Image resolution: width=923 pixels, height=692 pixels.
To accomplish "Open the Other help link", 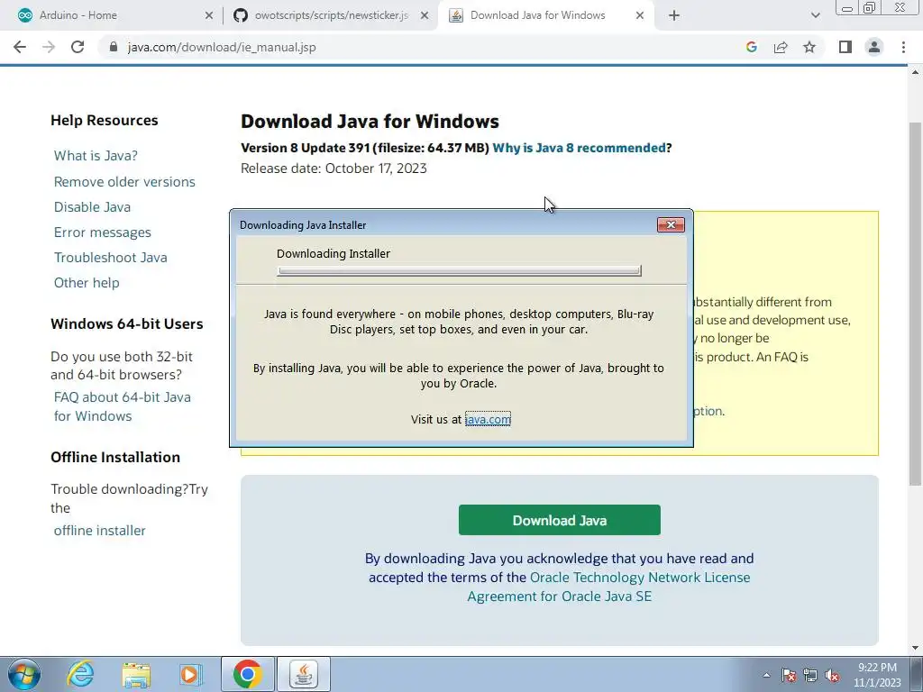I will pos(87,283).
